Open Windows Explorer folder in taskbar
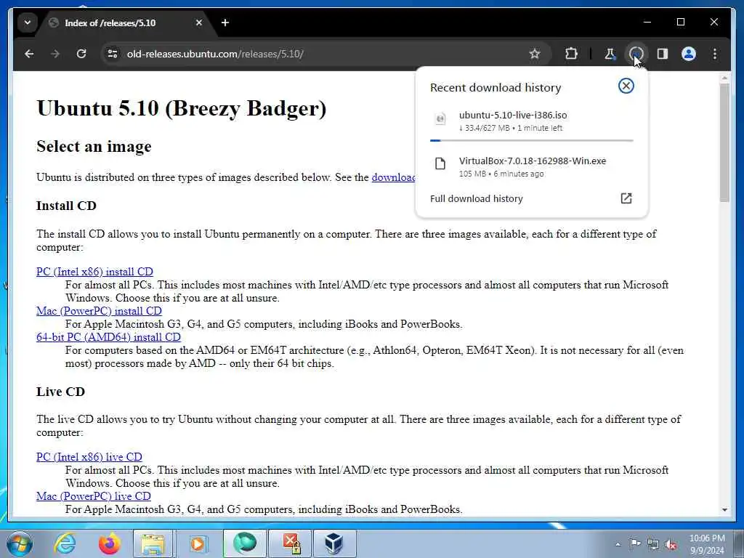 (153, 543)
